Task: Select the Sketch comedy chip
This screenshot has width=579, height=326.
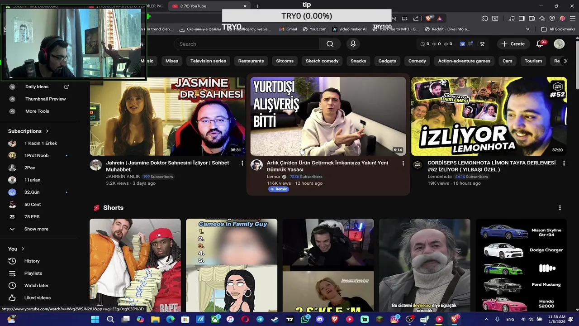Action: click(x=322, y=61)
